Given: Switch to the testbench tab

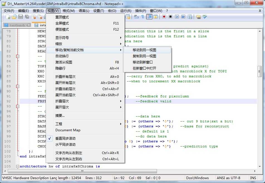Looking at the screenshot, I should tap(17, 25).
